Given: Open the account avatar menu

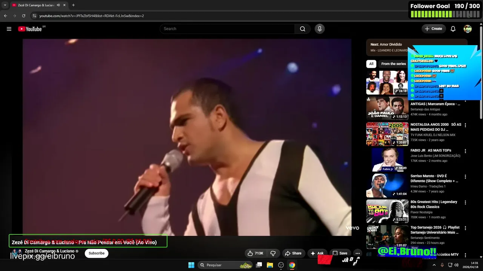Looking at the screenshot, I should point(468,29).
